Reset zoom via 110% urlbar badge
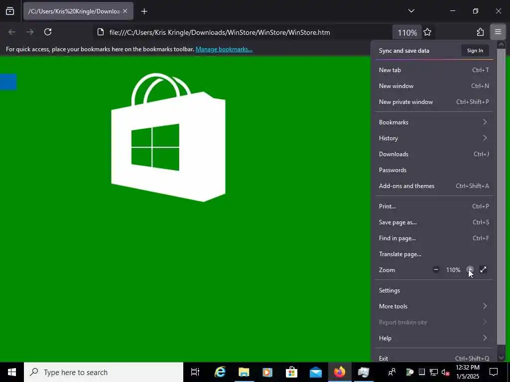Image resolution: width=510 pixels, height=382 pixels. (407, 32)
